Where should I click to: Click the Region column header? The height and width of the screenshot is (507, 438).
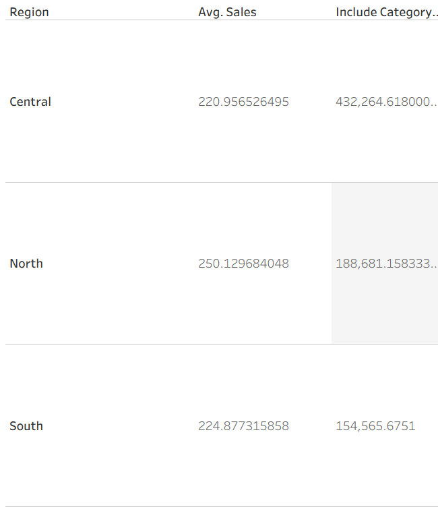pyautogui.click(x=29, y=12)
